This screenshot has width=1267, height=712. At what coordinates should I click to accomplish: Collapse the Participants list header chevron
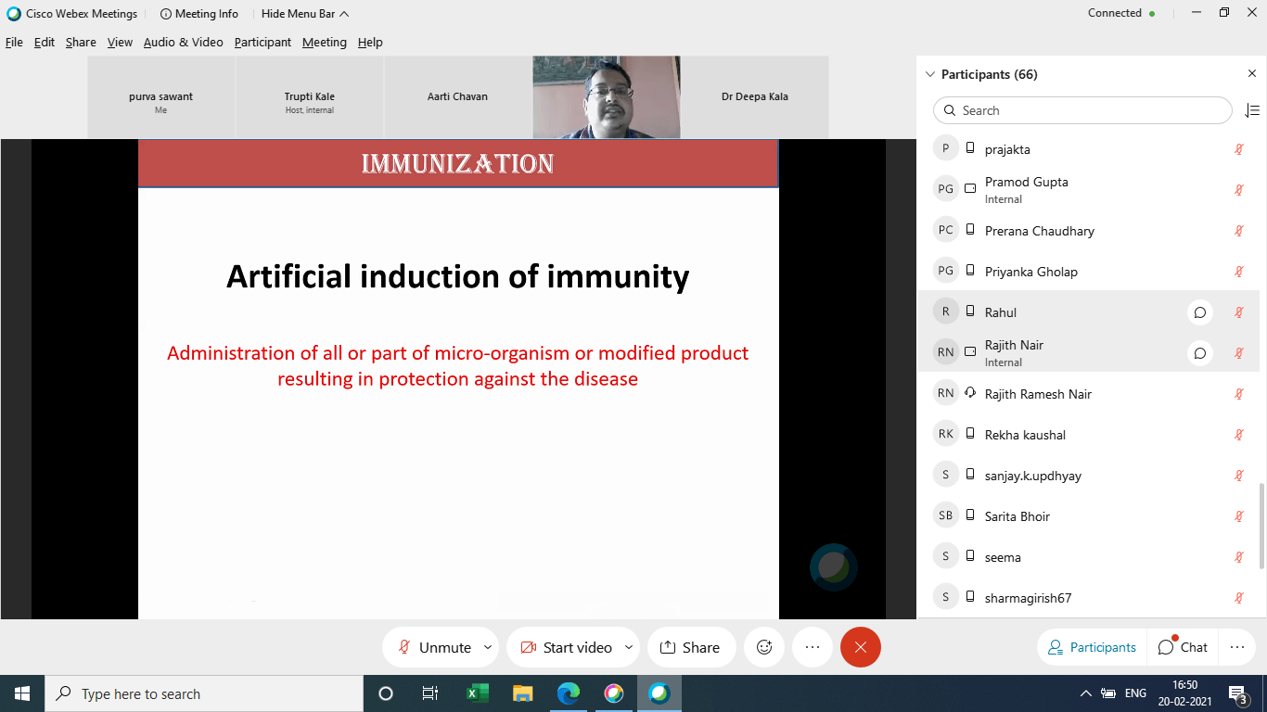coord(930,74)
